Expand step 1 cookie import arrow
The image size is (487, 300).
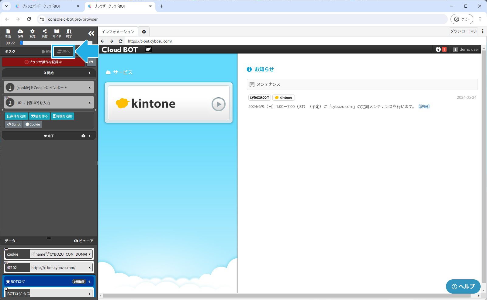pyautogui.click(x=90, y=88)
